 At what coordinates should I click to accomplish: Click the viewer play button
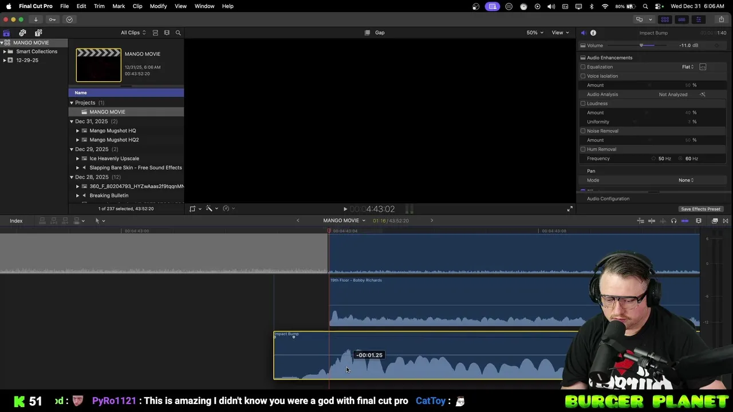345,209
